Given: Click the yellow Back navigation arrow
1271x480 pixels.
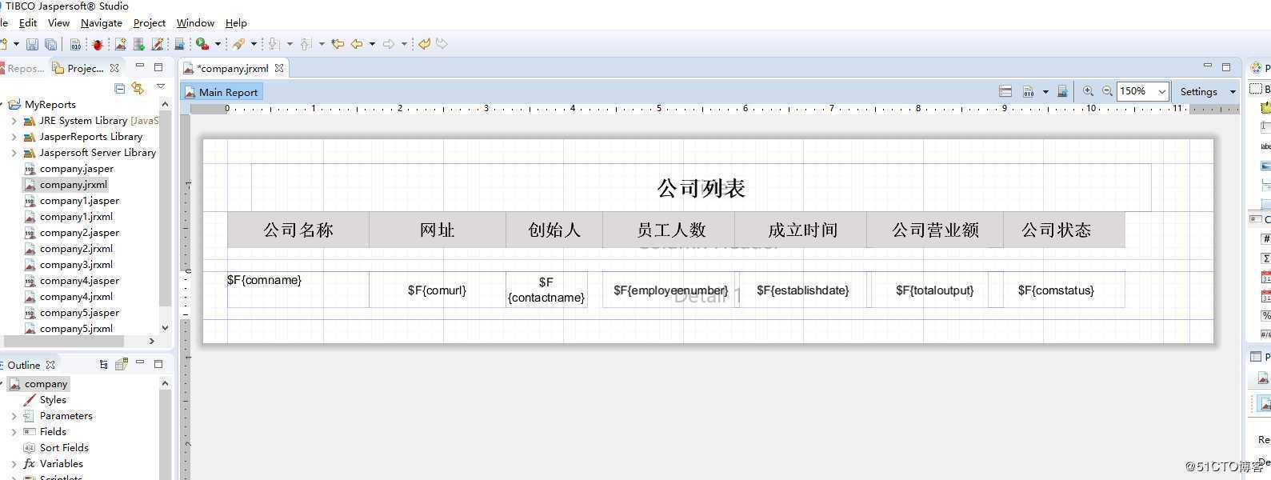Looking at the screenshot, I should [357, 44].
